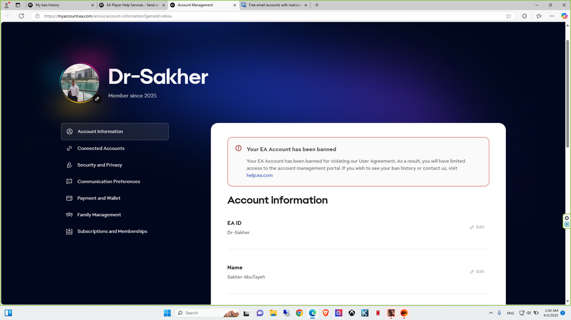Click Microsoft Edge taskbar icon
This screenshot has height=320, width=571.
click(312, 313)
